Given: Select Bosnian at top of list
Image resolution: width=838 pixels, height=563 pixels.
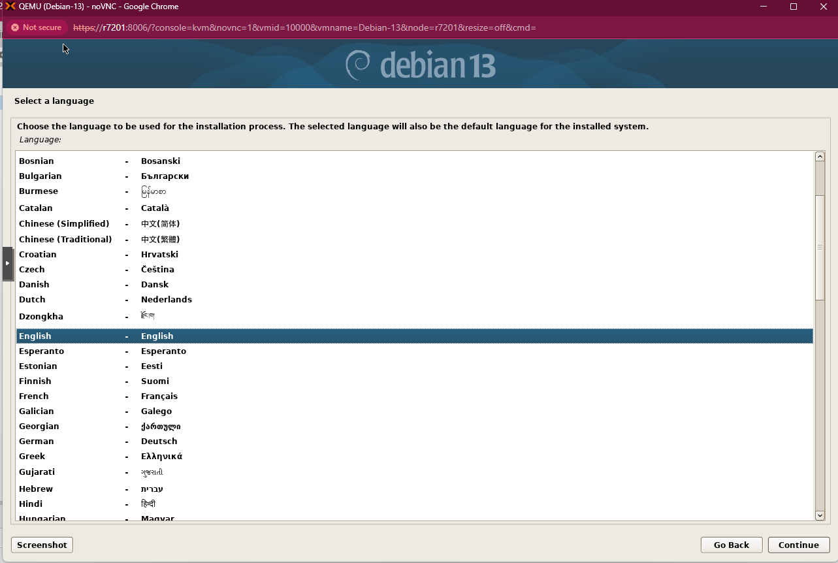Looking at the screenshot, I should pyautogui.click(x=37, y=161).
